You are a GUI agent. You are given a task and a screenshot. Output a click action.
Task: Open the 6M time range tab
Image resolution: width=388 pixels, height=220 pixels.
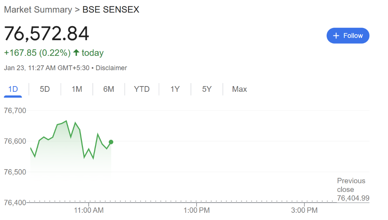coord(108,89)
